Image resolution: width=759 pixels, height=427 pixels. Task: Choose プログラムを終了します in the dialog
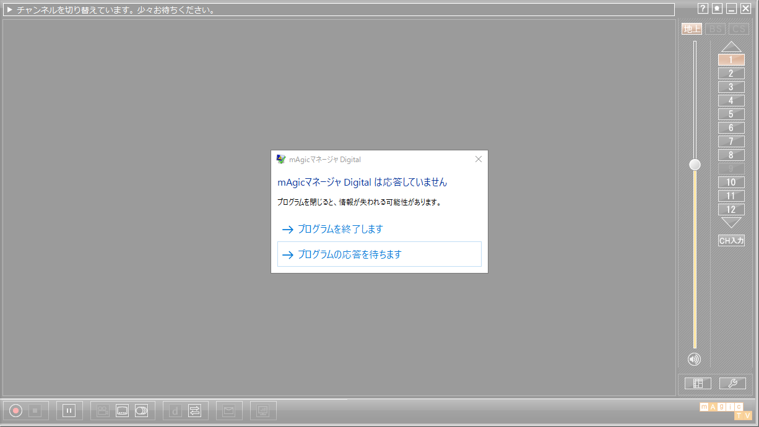pyautogui.click(x=379, y=229)
